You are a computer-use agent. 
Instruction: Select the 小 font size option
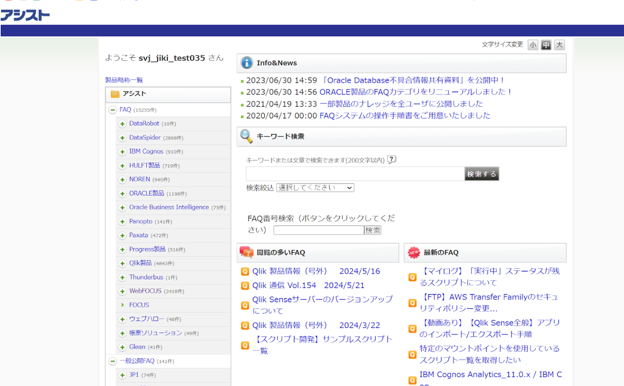point(533,45)
